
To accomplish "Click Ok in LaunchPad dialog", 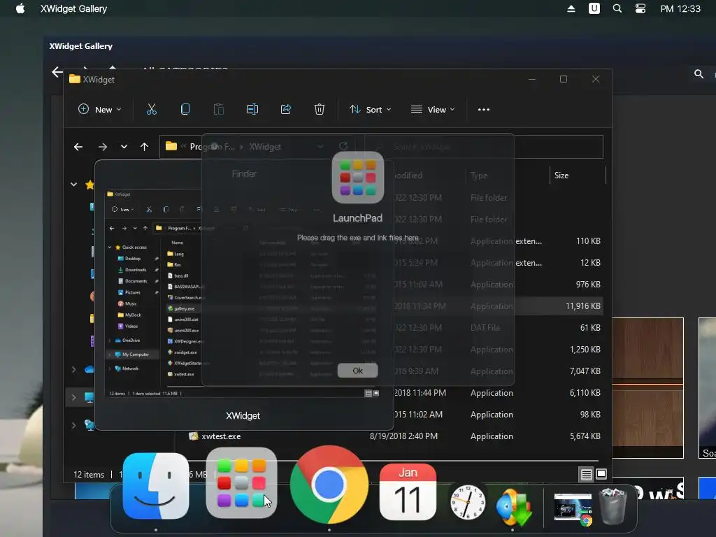I will coord(357,371).
